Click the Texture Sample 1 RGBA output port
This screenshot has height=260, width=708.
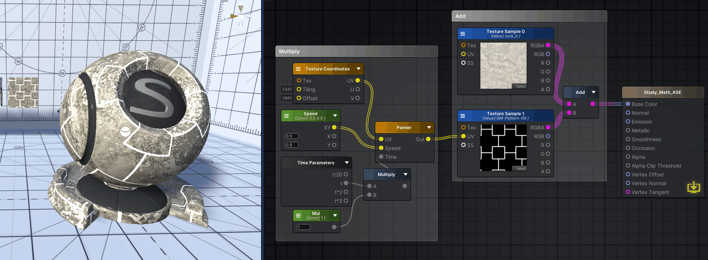(x=548, y=128)
